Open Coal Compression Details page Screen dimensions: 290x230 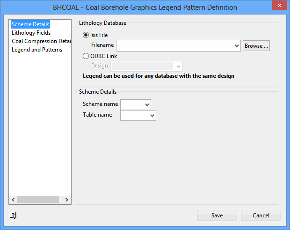pyautogui.click(x=41, y=41)
